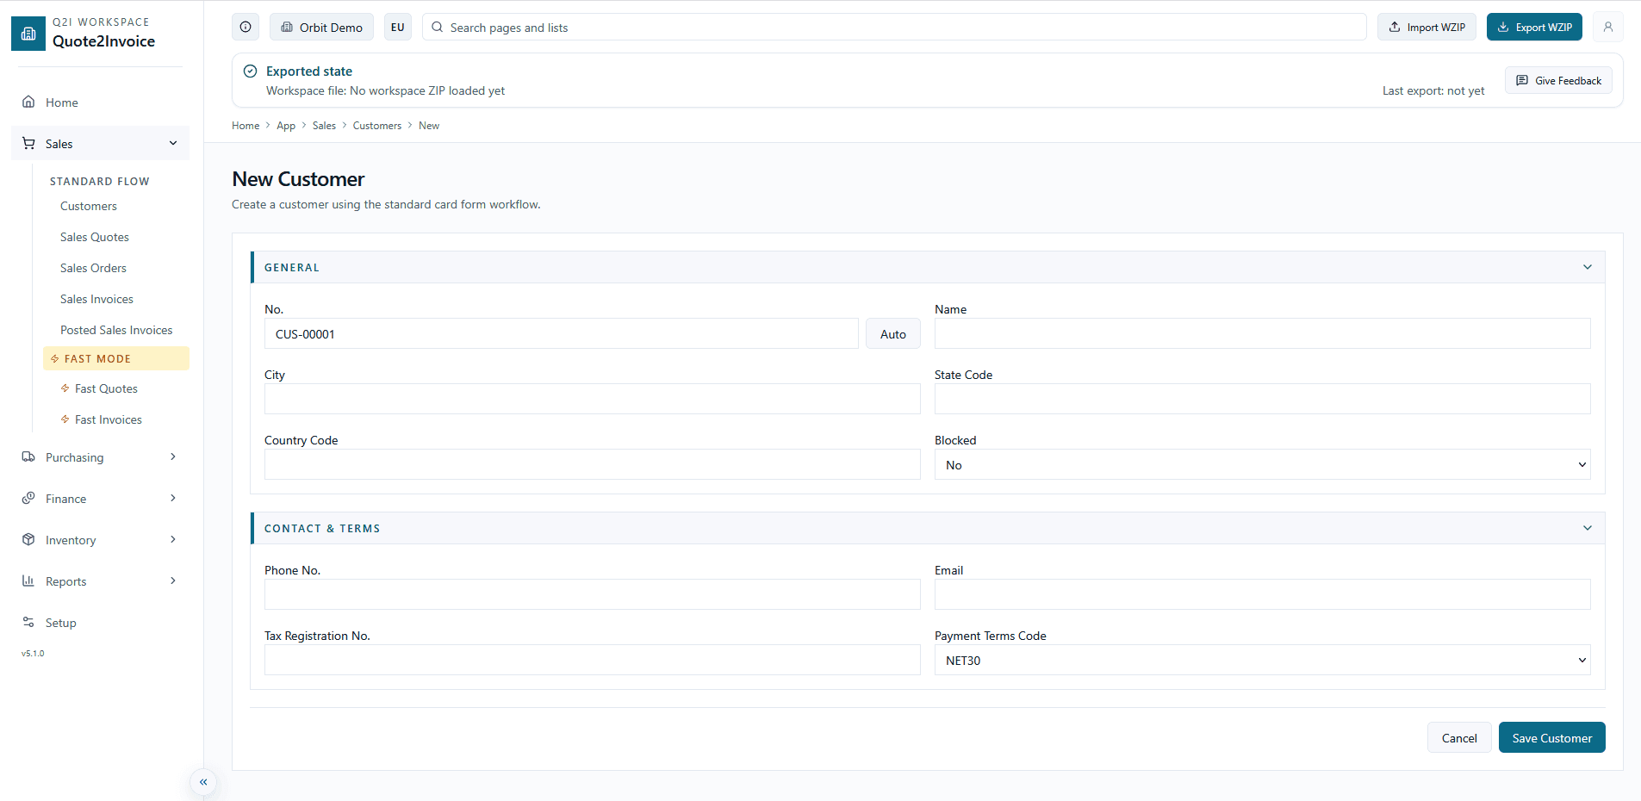Click Export WZIP download button
The height and width of the screenshot is (801, 1641).
(x=1534, y=27)
